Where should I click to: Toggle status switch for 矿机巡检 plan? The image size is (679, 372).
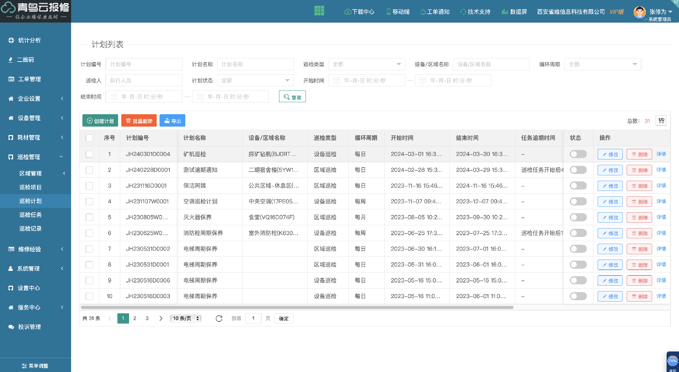click(578, 154)
